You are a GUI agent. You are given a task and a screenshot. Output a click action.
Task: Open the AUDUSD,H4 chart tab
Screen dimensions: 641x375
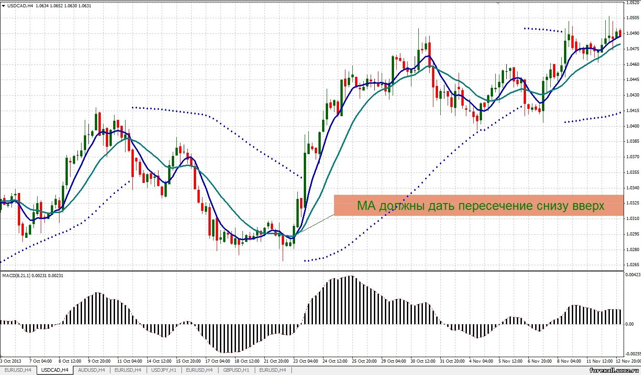91,370
